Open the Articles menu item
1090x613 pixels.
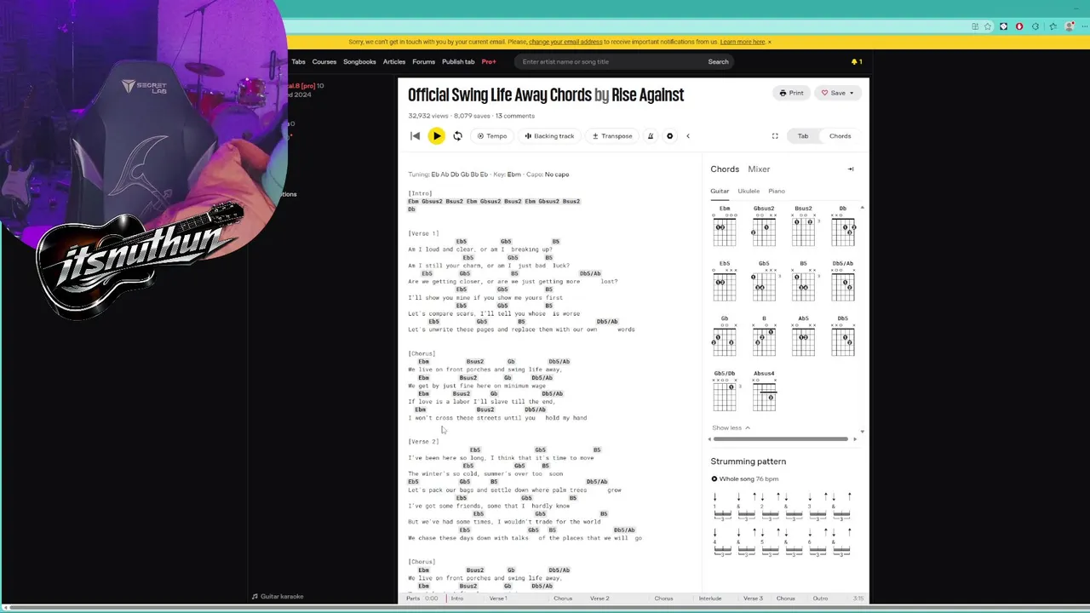(x=394, y=61)
